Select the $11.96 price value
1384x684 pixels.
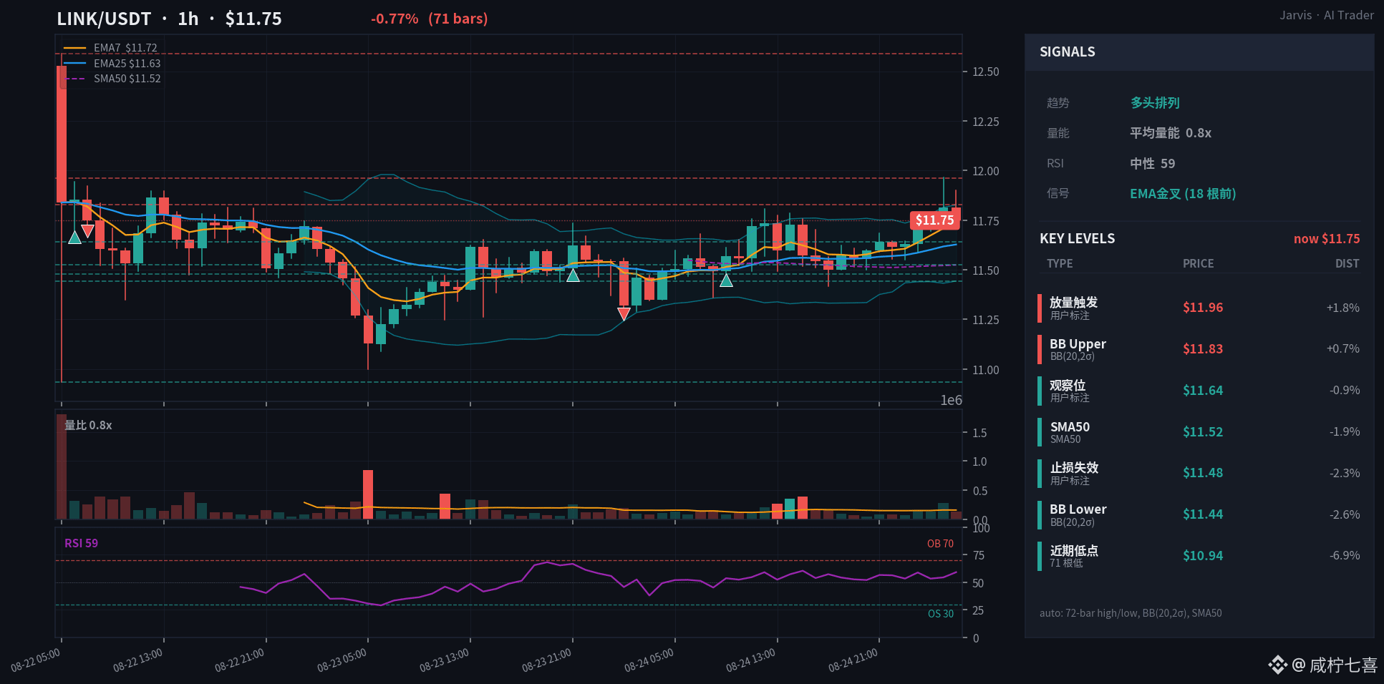tap(1203, 308)
